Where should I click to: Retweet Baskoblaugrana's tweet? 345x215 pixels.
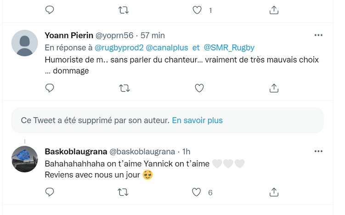pyautogui.click(x=124, y=192)
